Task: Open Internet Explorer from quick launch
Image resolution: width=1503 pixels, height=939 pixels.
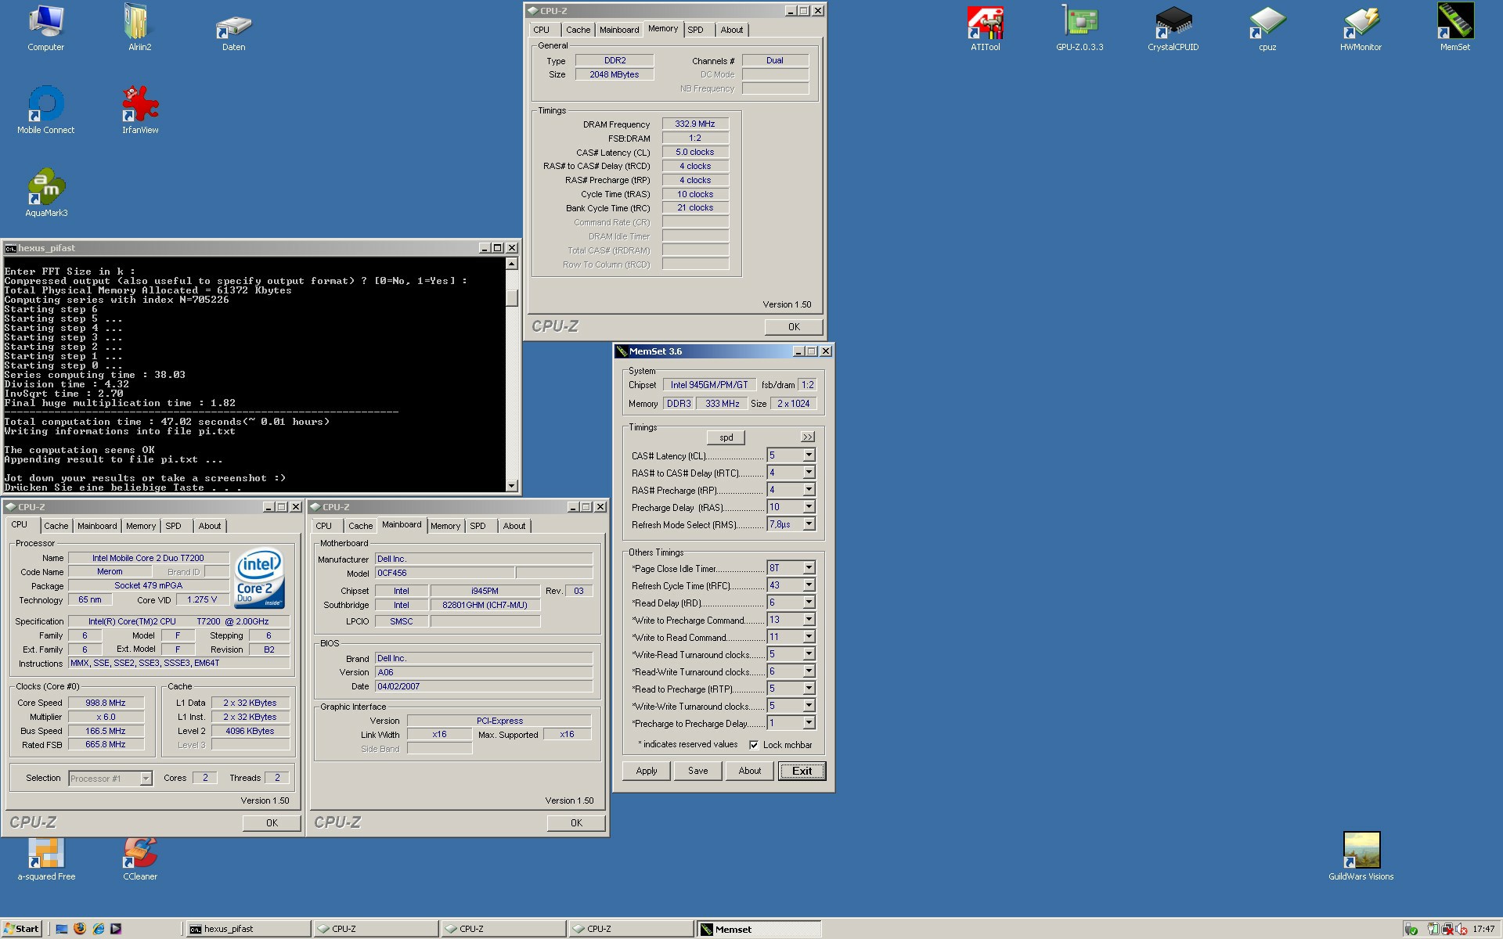Action: (x=98, y=929)
